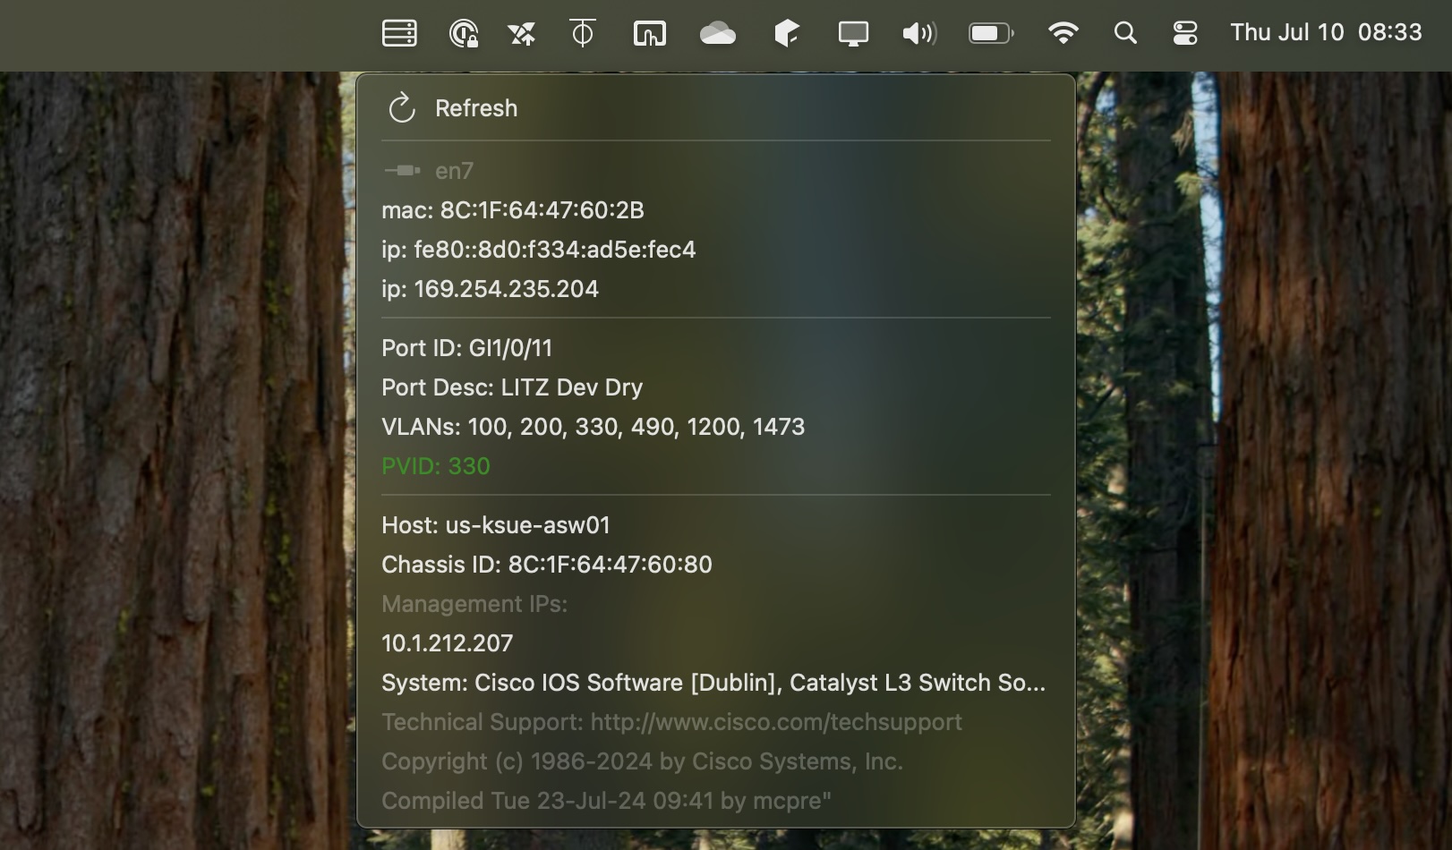Open the cloud sync menu bar icon

click(718, 34)
